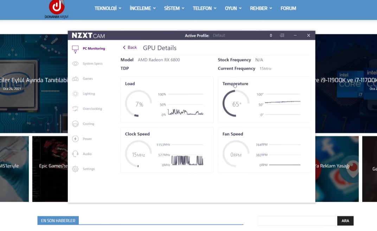
Task: Expand the Active Profile selector arrows
Action: coord(271,36)
